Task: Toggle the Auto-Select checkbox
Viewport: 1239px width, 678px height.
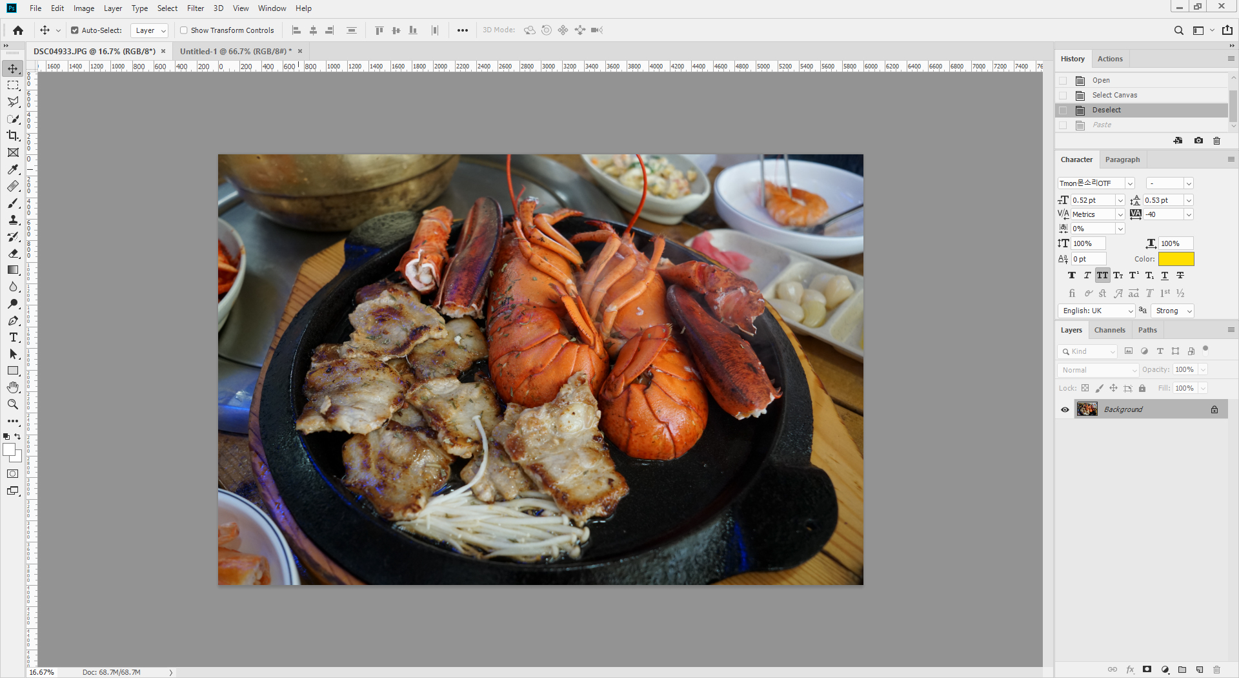Action: pos(75,30)
